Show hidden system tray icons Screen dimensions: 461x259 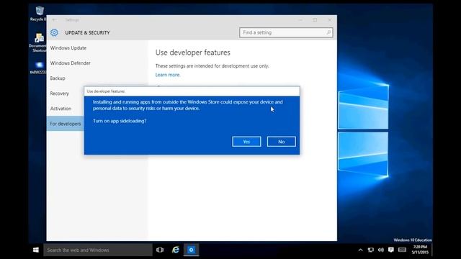[360, 250]
